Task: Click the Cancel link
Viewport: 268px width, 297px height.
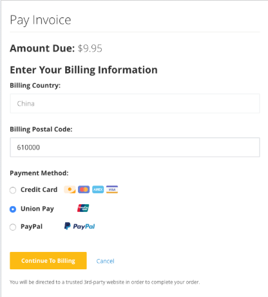Action: point(105,261)
